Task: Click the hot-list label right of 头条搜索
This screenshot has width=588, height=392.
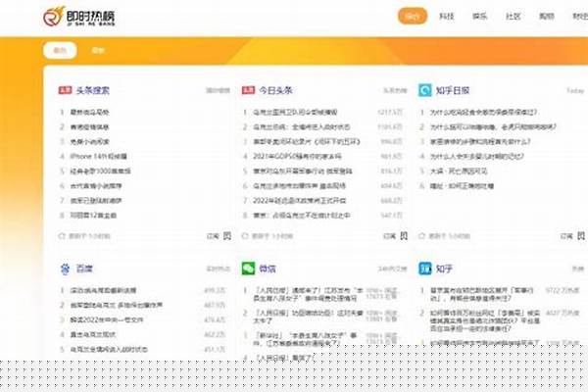Action: [218, 90]
